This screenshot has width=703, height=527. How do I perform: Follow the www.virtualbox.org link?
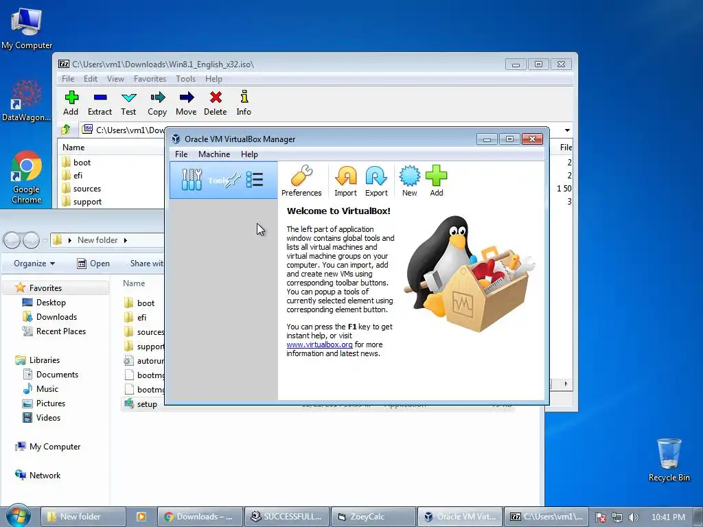pos(319,344)
